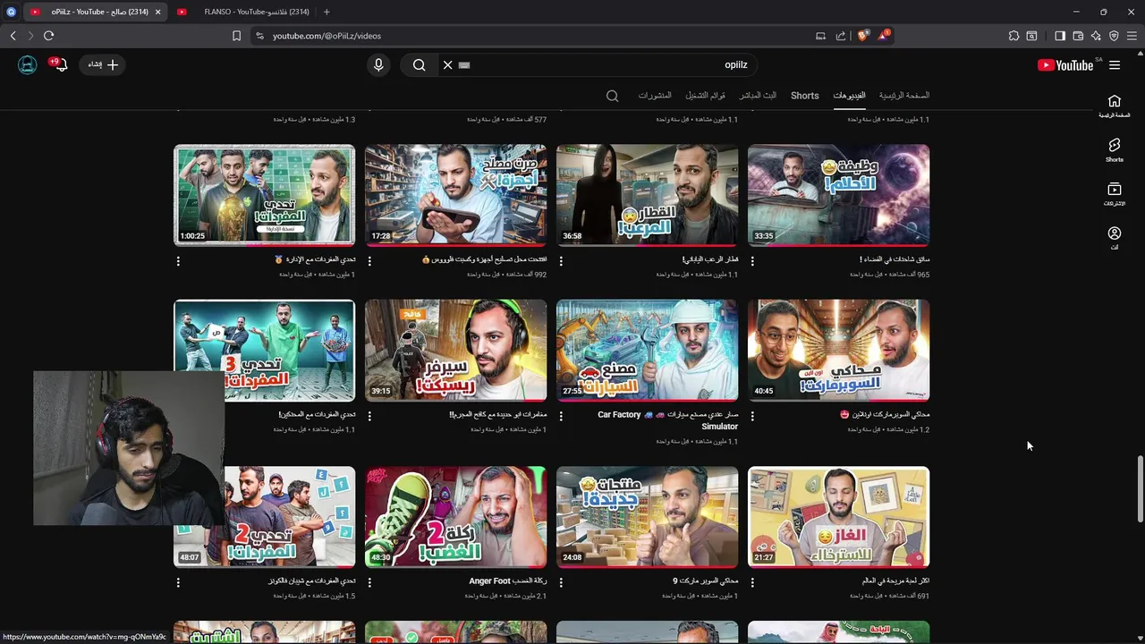Image resolution: width=1145 pixels, height=644 pixels.
Task: Start voice search with the microphone icon
Action: coord(378,64)
